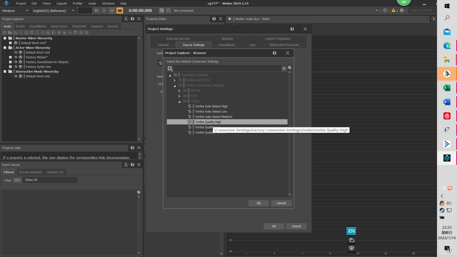Open the Project menu

coord(21,3)
